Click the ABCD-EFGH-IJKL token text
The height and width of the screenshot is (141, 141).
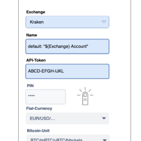(46, 71)
